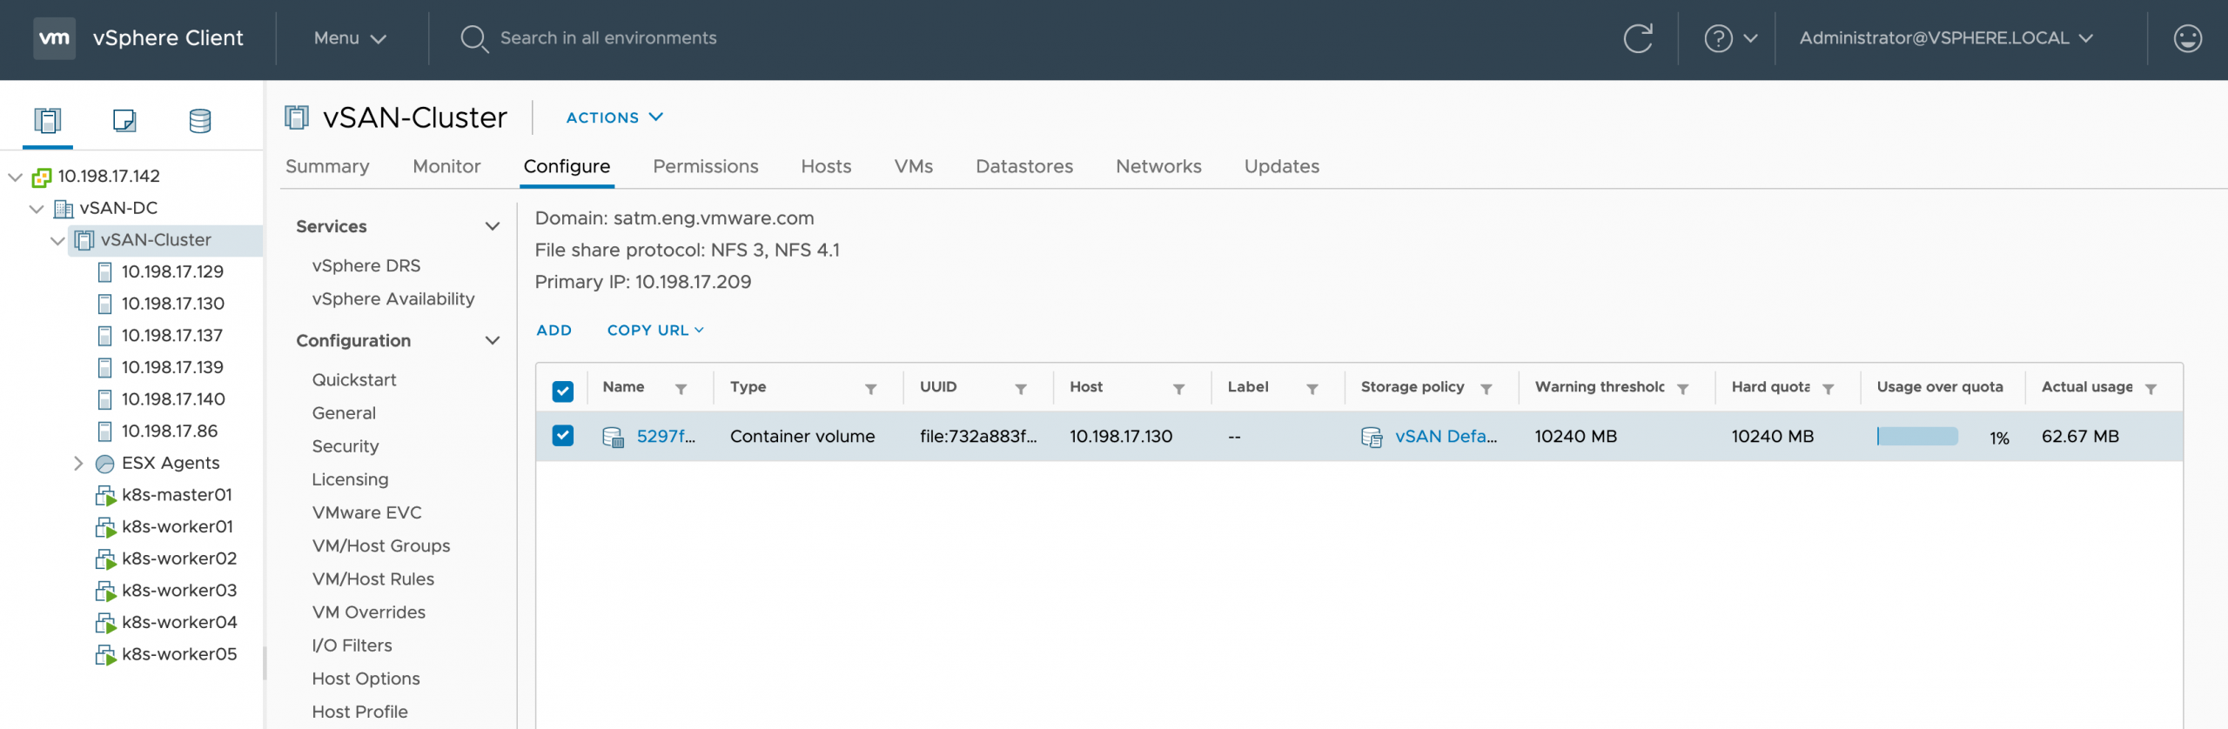Select host 10.198.17.137 in tree
Image resolution: width=2228 pixels, height=729 pixels.
click(172, 336)
